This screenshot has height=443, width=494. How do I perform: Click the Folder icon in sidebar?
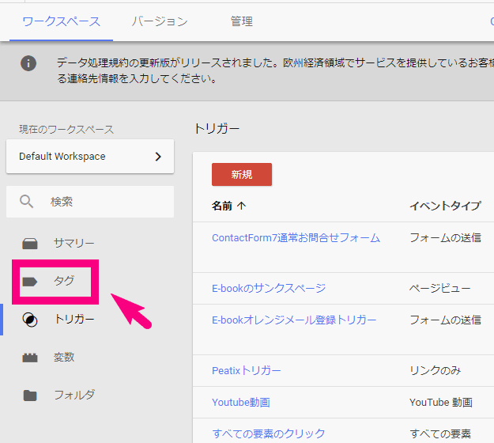(x=30, y=396)
